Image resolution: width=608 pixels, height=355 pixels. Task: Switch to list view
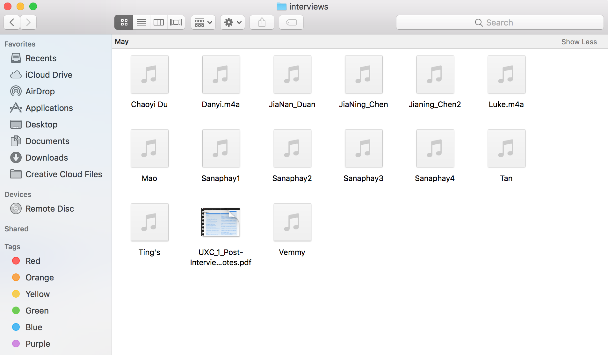point(141,22)
